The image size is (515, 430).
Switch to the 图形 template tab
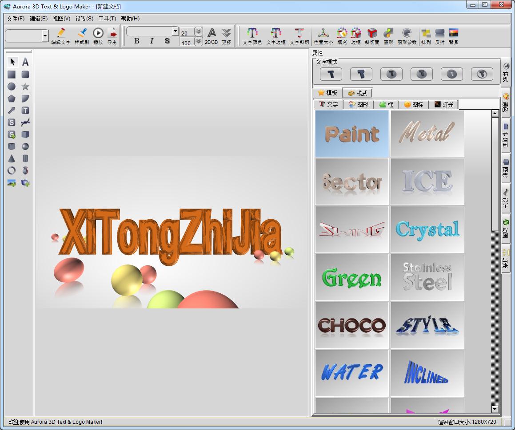pyautogui.click(x=359, y=105)
